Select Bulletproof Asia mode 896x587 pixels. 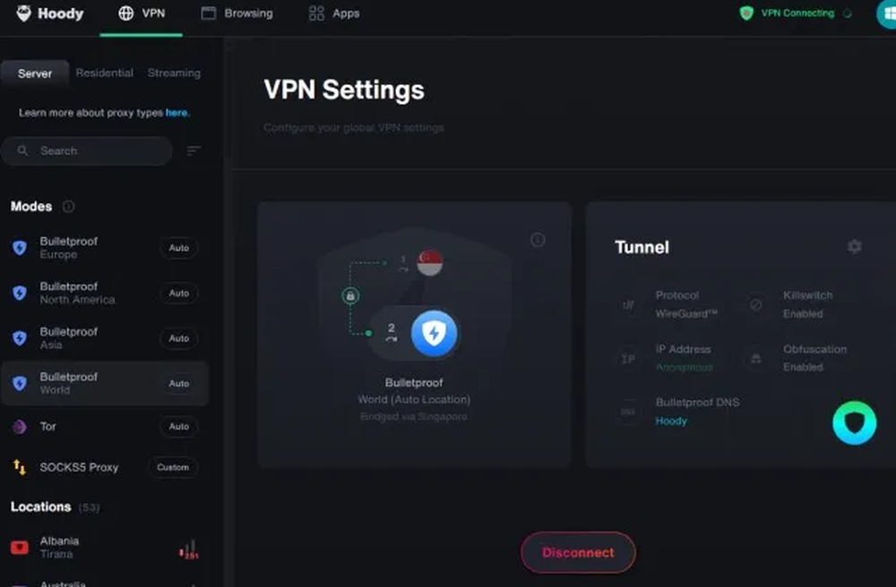coord(105,337)
